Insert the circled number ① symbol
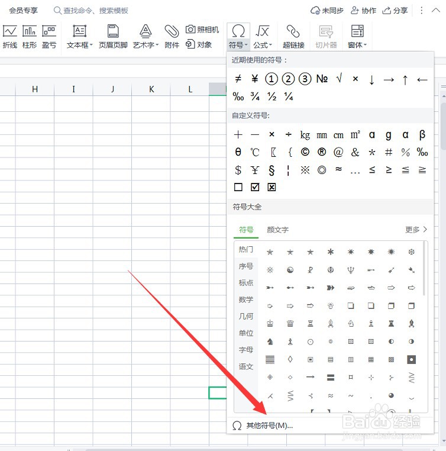This screenshot has height=451, width=446. pyautogui.click(x=272, y=79)
